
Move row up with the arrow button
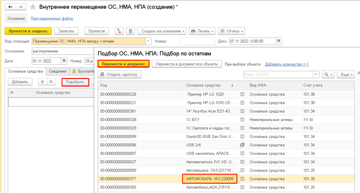click(x=43, y=82)
